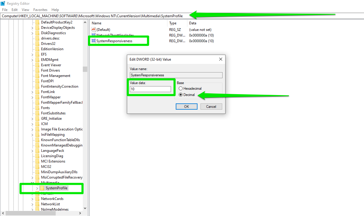Image resolution: width=364 pixels, height=216 pixels.
Task: Click the FontDPI folder icon
Action: coord(37,81)
